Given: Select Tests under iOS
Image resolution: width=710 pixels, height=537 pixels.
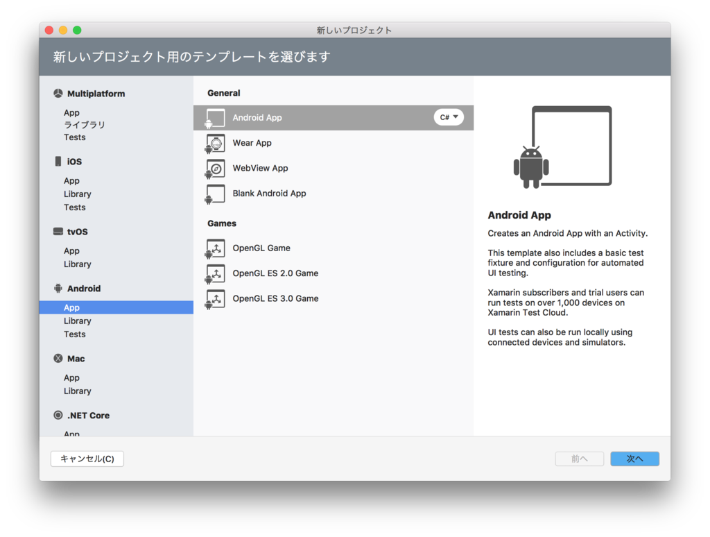Looking at the screenshot, I should point(74,207).
